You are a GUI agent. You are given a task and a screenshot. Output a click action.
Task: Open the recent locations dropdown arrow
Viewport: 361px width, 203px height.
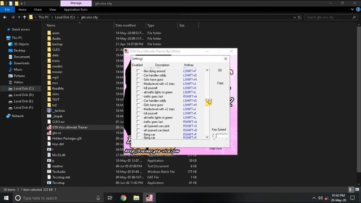(x=19, y=17)
